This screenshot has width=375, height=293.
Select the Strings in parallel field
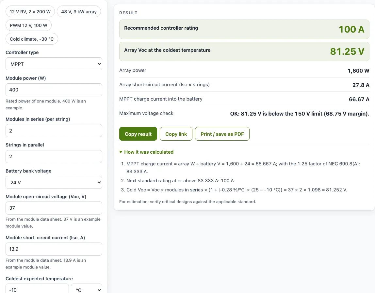pyautogui.click(x=54, y=157)
